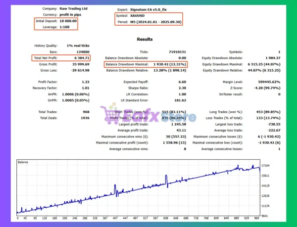
Task: Select LR Standard Error value 181.62
Action: coord(180,100)
